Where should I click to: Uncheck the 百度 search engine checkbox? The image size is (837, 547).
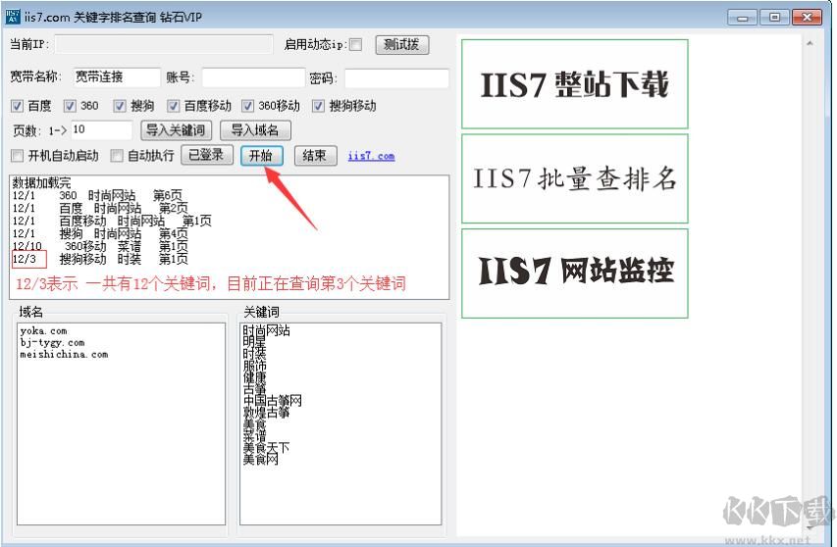coord(17,106)
